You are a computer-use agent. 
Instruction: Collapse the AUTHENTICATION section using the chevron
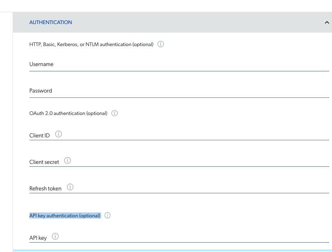[x=326, y=22]
